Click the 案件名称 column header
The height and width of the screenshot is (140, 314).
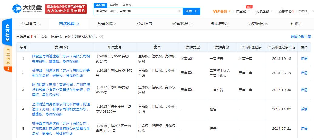[62, 47]
